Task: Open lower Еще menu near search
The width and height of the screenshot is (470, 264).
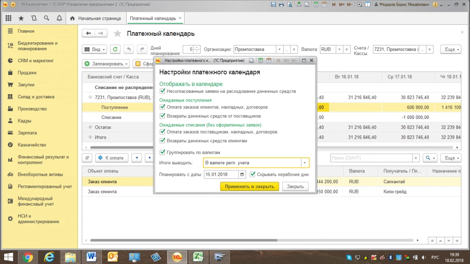Action: [x=451, y=158]
